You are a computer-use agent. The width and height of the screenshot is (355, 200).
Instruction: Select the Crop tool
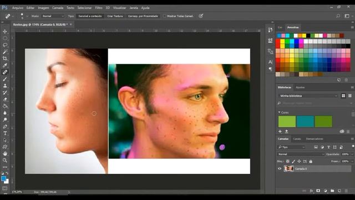5,58
